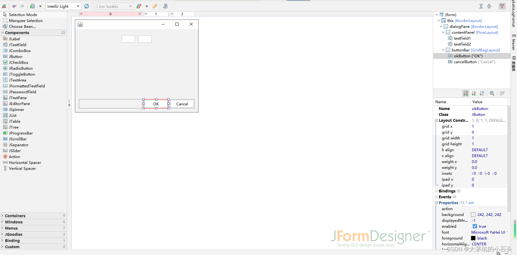Click the OK button in the designed form
This screenshot has height=255, width=517.
click(x=156, y=104)
